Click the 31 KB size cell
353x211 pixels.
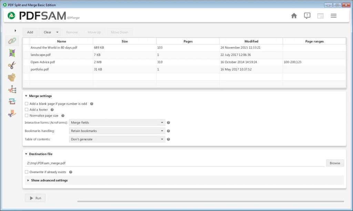(x=124, y=70)
